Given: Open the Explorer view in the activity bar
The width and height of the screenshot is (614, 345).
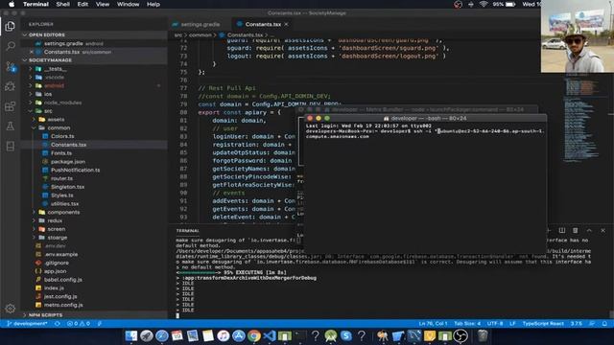Looking at the screenshot, I should pos(11,26).
